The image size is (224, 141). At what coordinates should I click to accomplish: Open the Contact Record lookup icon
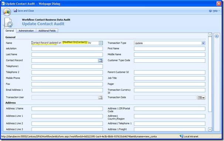[x=101, y=61]
